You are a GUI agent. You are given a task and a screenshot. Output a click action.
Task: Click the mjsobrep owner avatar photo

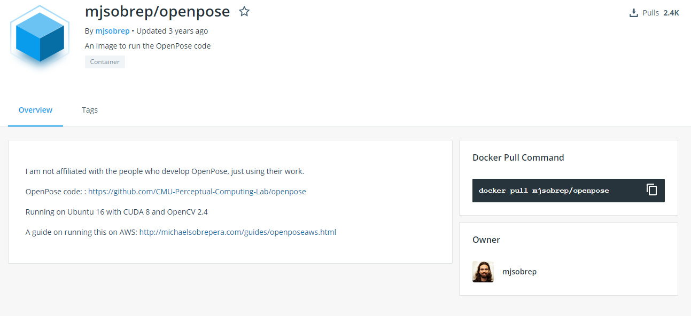click(x=483, y=271)
